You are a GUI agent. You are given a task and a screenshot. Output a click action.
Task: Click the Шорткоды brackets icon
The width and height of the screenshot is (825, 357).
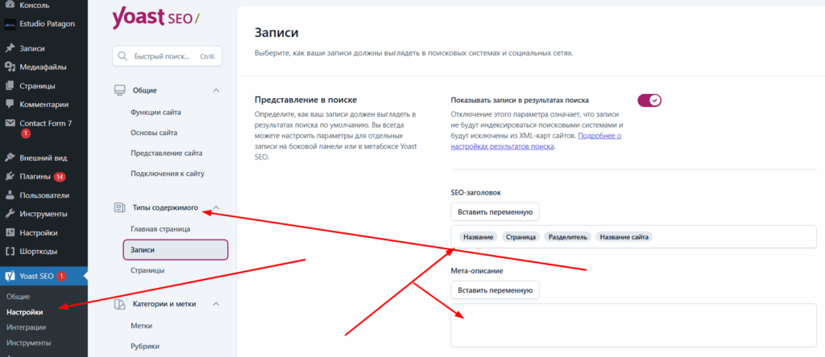(9, 252)
